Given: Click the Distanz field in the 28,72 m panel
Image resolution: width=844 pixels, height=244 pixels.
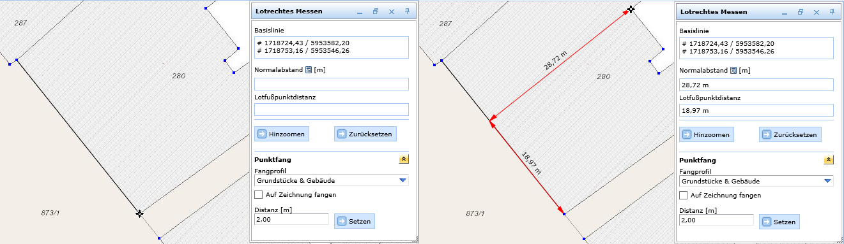Looking at the screenshot, I should [x=716, y=220].
